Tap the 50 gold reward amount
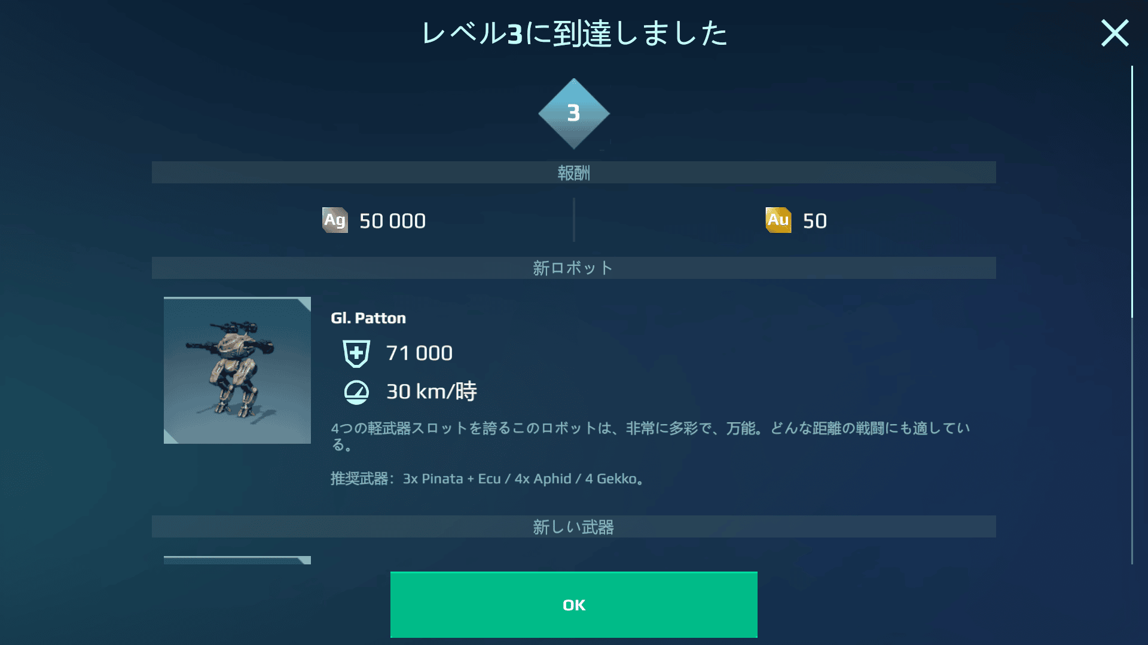 pos(814,221)
